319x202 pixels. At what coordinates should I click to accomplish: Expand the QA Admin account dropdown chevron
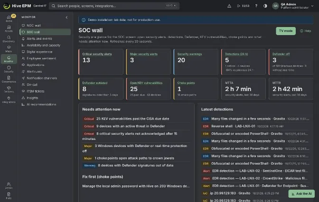312,6
